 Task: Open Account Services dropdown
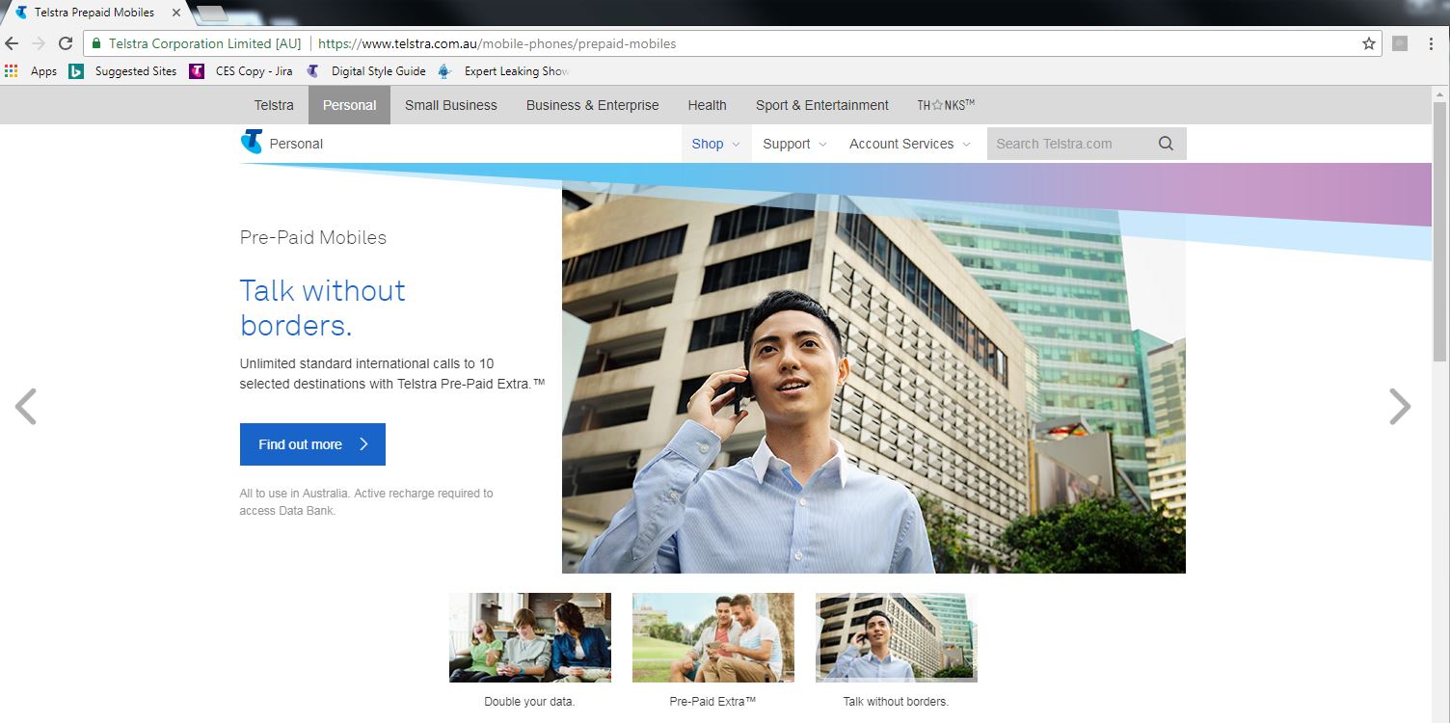pos(910,144)
